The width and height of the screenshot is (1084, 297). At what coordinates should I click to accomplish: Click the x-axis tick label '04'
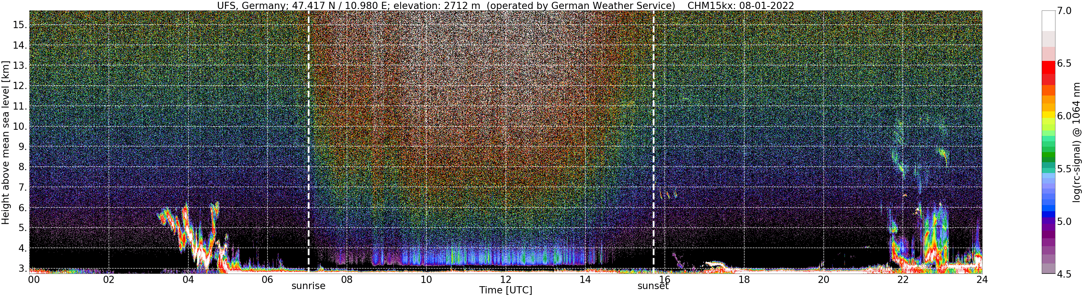click(188, 279)
